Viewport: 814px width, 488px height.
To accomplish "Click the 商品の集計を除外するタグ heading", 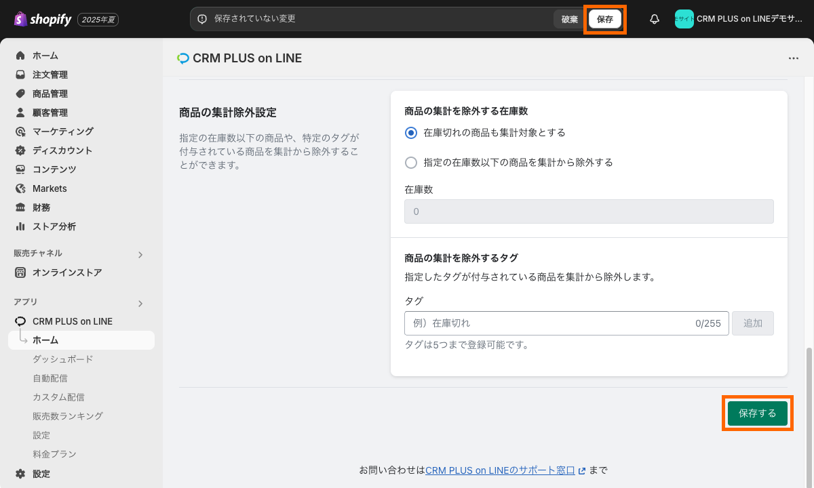I will [461, 258].
